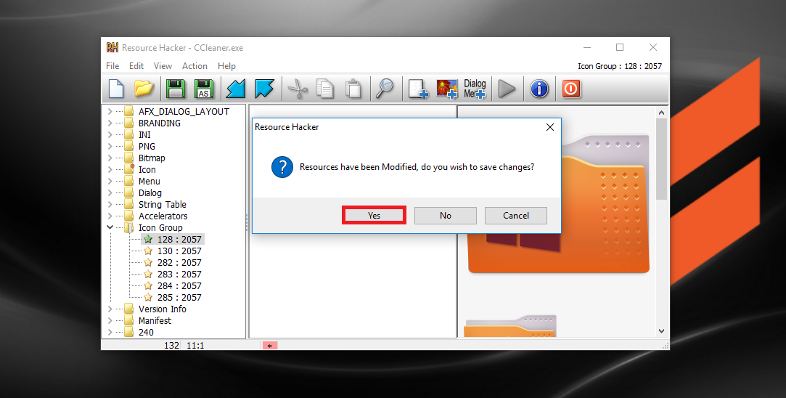Select the green star item 128 : 2057
Viewport: 786px width, 398px height.
(173, 240)
